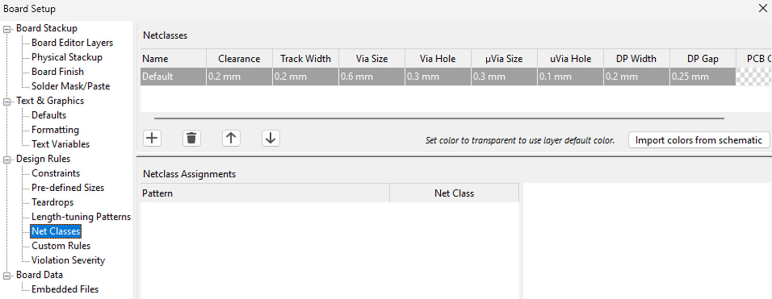Move netclass up with arrow icon

(231, 138)
